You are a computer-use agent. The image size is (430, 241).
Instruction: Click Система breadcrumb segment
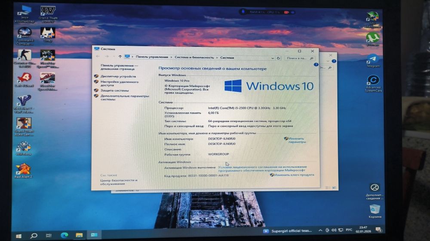tap(227, 58)
